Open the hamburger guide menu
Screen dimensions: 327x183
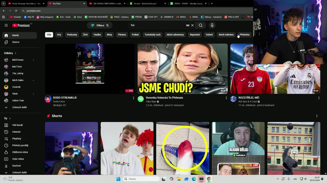6,25
